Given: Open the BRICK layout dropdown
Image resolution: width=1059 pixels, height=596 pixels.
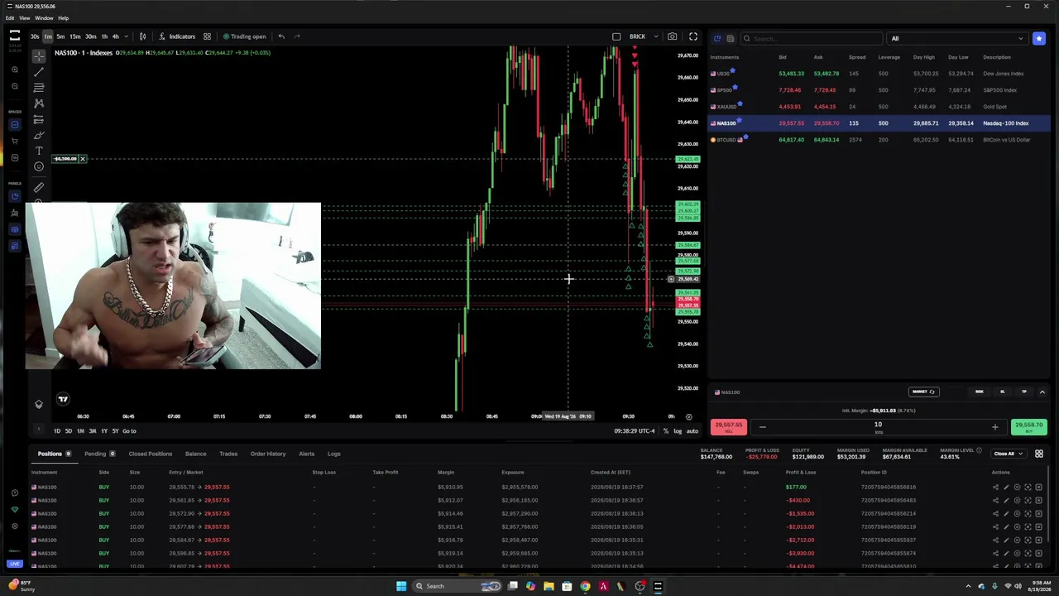Looking at the screenshot, I should pyautogui.click(x=655, y=36).
